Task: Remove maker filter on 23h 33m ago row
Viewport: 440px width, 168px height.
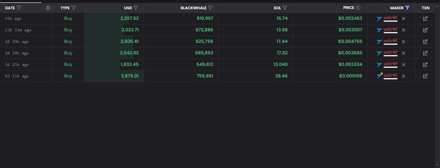Action: [x=403, y=30]
